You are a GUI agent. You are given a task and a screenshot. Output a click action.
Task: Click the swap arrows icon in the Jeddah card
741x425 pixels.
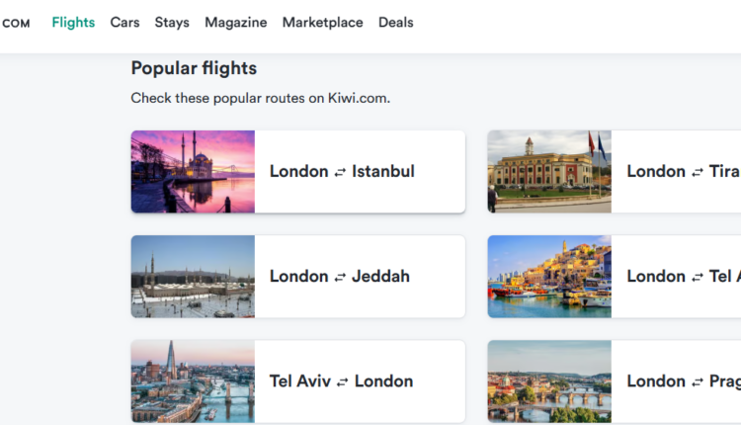pos(340,277)
